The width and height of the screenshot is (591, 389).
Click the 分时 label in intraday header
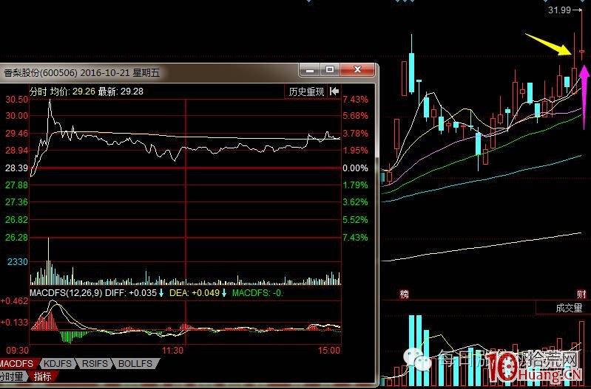tap(38, 92)
